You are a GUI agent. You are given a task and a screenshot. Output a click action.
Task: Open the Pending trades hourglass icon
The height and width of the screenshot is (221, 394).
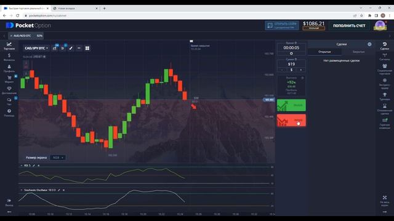(384, 109)
